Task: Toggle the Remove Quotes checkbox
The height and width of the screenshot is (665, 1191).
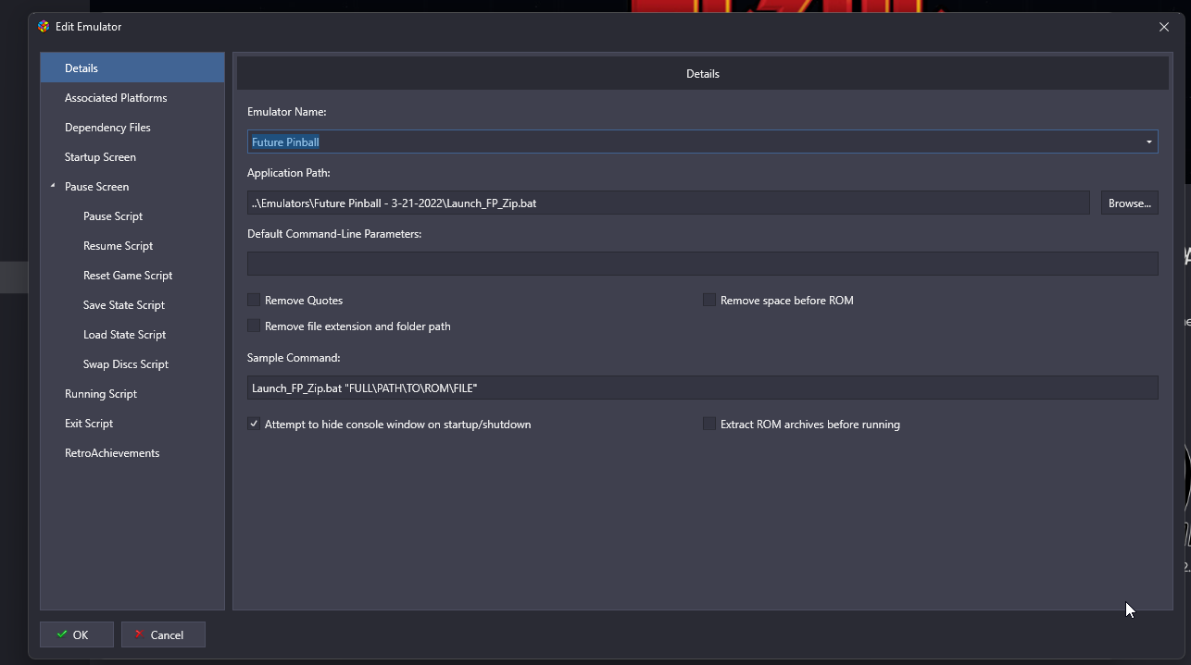Action: tap(254, 301)
